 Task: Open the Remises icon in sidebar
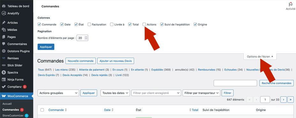(4, 58)
